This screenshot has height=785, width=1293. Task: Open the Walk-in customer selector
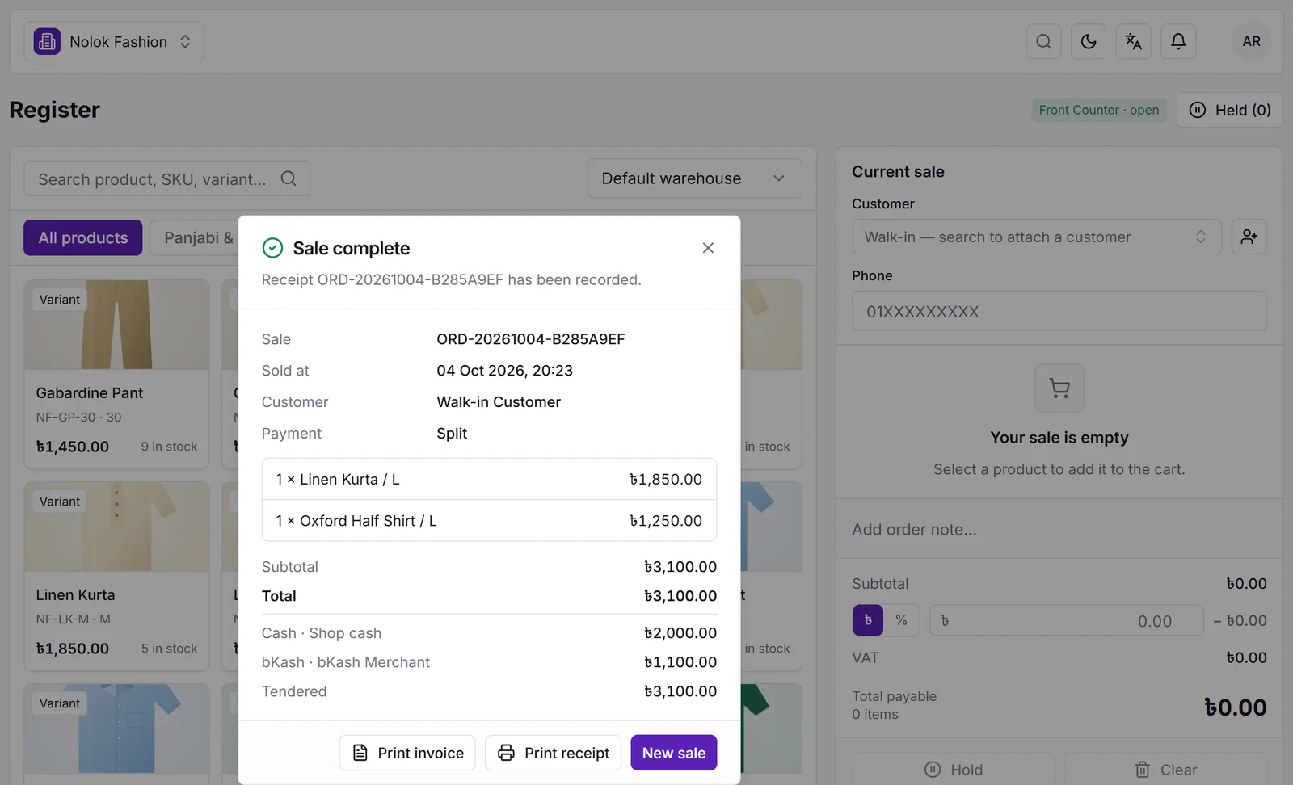[1036, 237]
